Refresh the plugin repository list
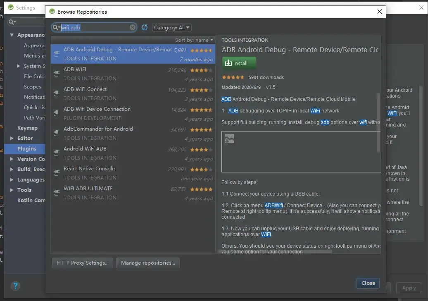Image resolution: width=428 pixels, height=301 pixels. coord(144,27)
